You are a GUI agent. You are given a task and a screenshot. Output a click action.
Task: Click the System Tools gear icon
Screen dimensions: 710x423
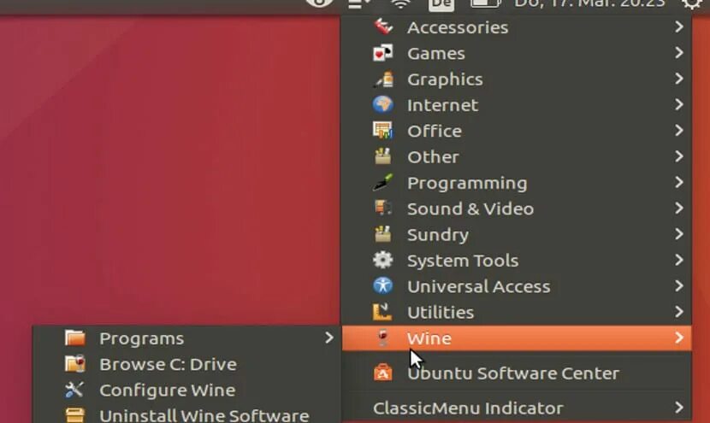[x=382, y=260]
